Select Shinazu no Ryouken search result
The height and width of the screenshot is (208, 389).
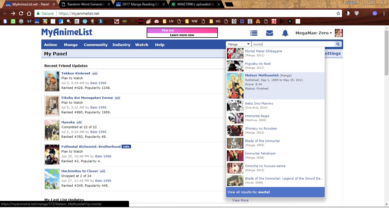275,131
